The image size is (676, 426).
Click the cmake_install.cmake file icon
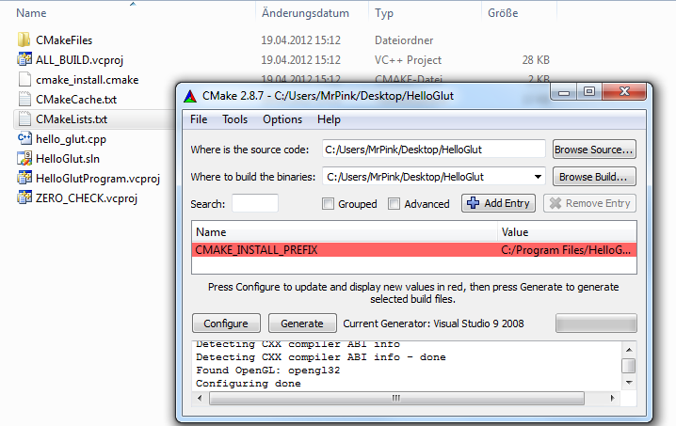24,80
